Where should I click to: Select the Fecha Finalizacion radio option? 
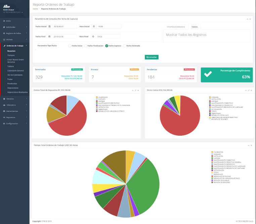[x=85, y=46]
